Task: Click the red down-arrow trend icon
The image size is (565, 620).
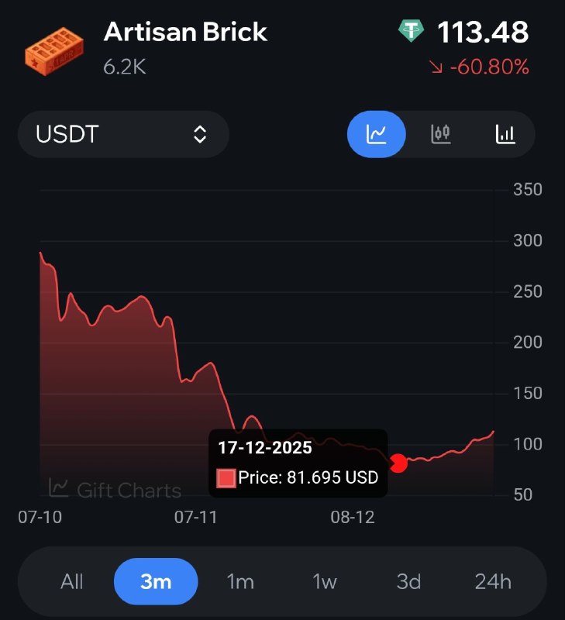Action: pos(436,68)
